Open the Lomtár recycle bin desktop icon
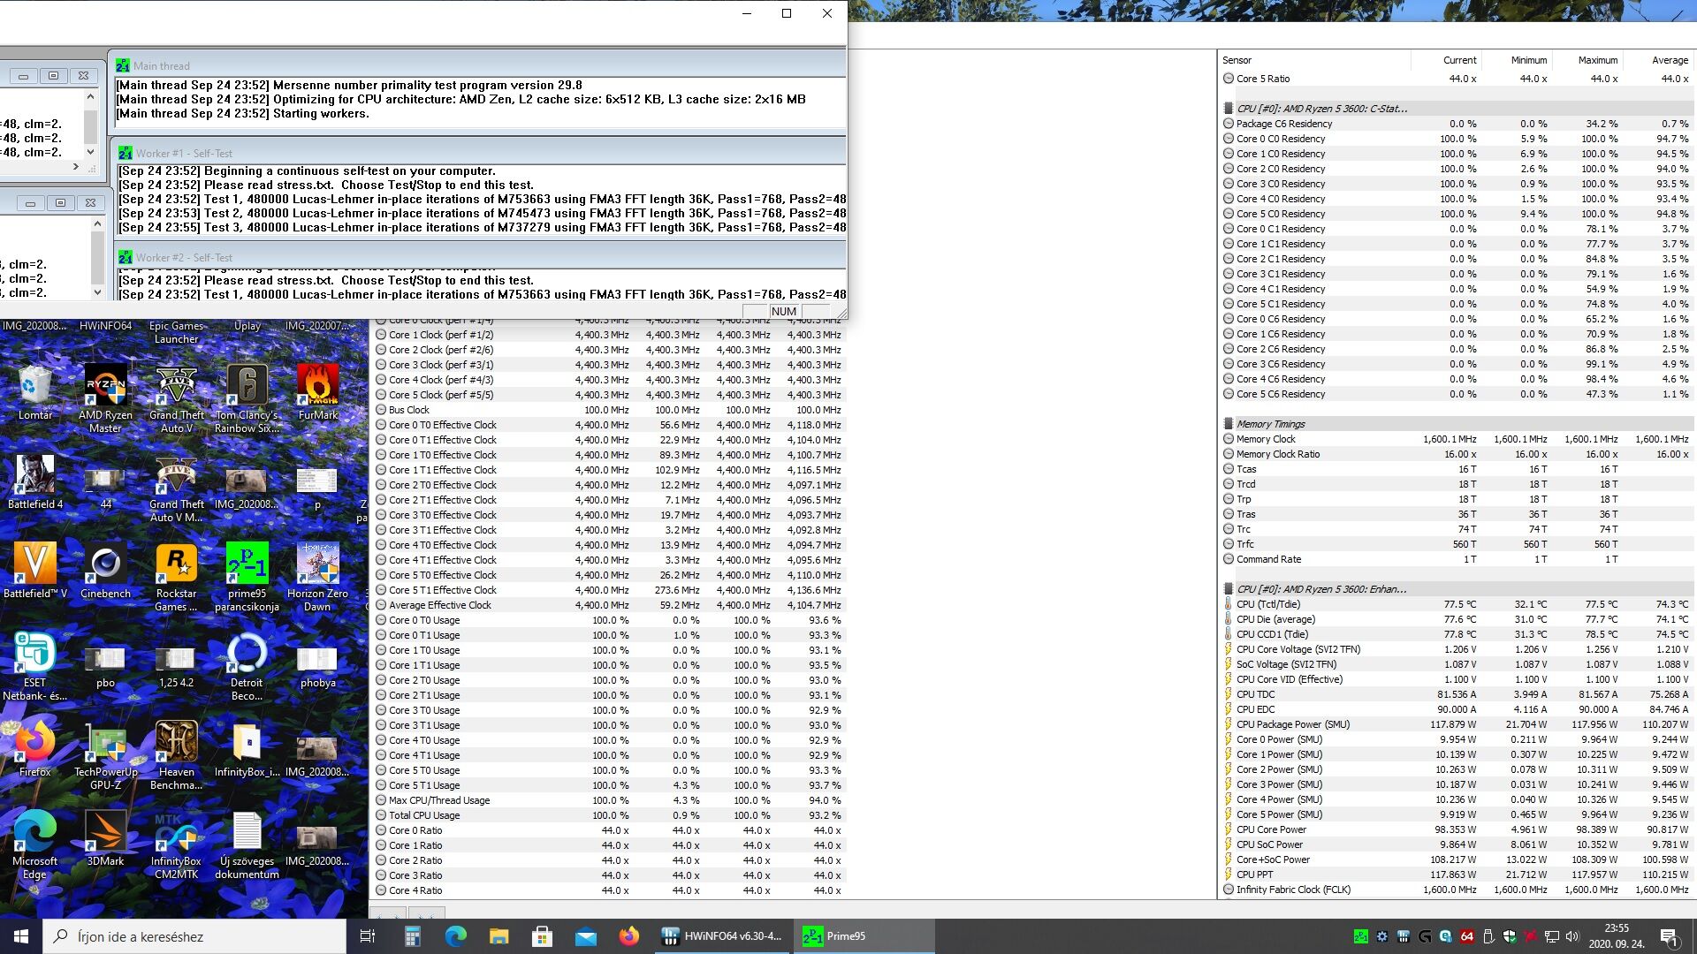This screenshot has width=1697, height=954. [x=35, y=392]
